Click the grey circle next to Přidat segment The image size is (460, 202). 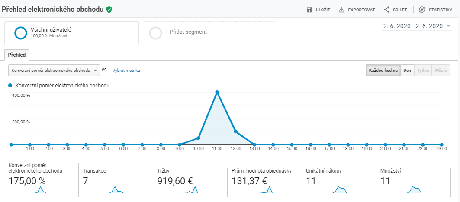(155, 33)
